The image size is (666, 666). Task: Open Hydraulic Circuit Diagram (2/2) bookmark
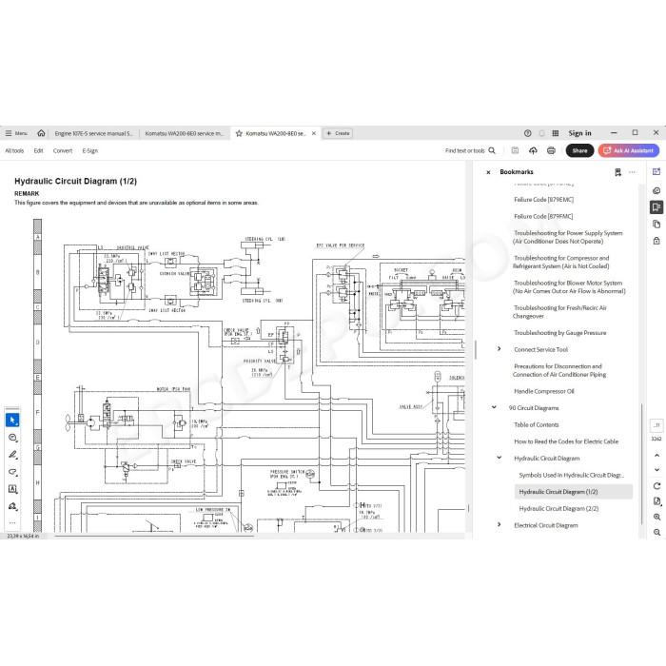pyautogui.click(x=558, y=509)
